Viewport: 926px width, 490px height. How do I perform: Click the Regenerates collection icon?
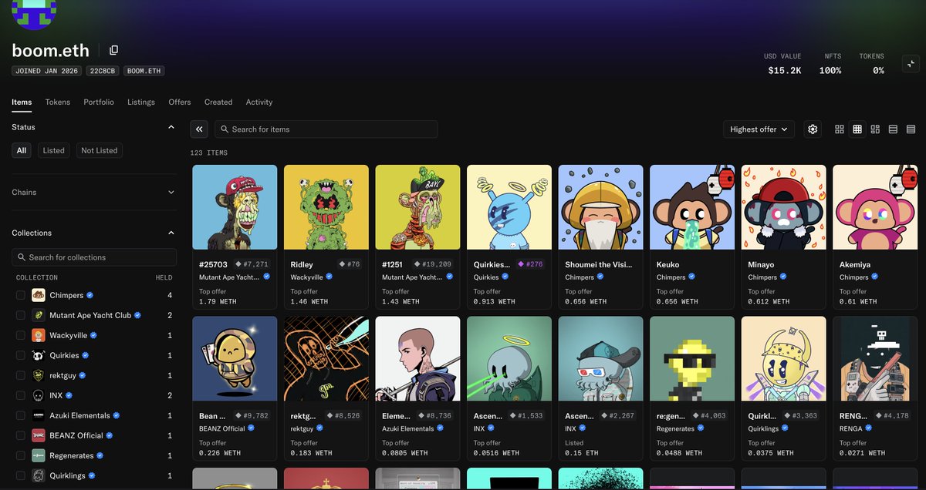pos(39,455)
